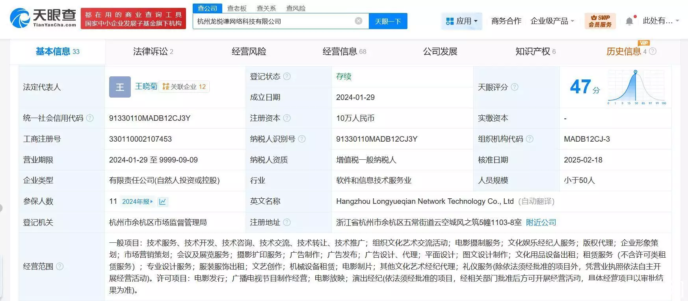Viewport: 688px width, 301px height.
Task: Click taxpayer qualification 增值税一般纳税人
Action: coord(366,160)
